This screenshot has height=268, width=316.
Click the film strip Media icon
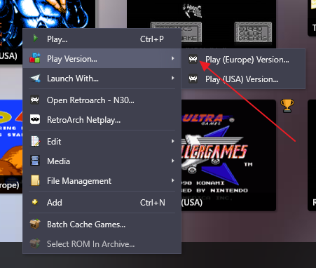(35, 161)
